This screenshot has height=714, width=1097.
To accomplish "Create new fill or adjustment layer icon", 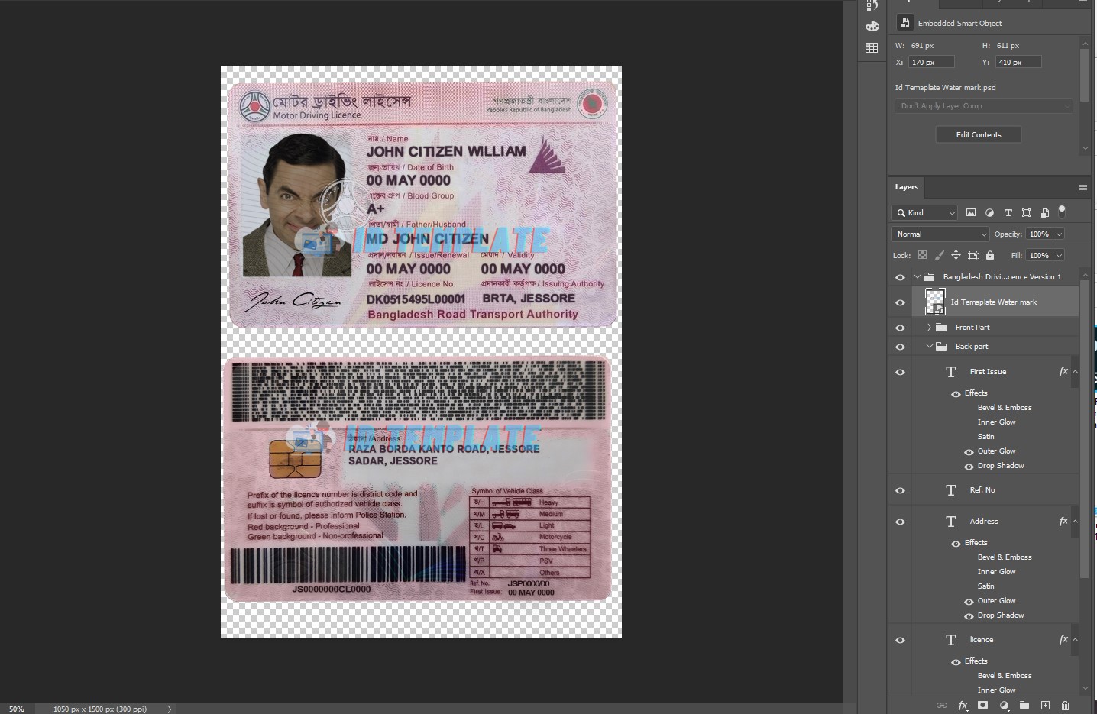I will 1004,706.
